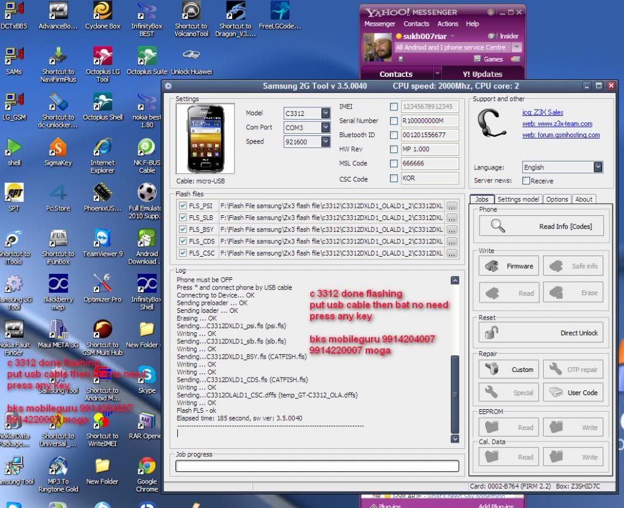The image size is (624, 508).
Task: Open FreeLGCode desktop icon
Action: coord(280,15)
